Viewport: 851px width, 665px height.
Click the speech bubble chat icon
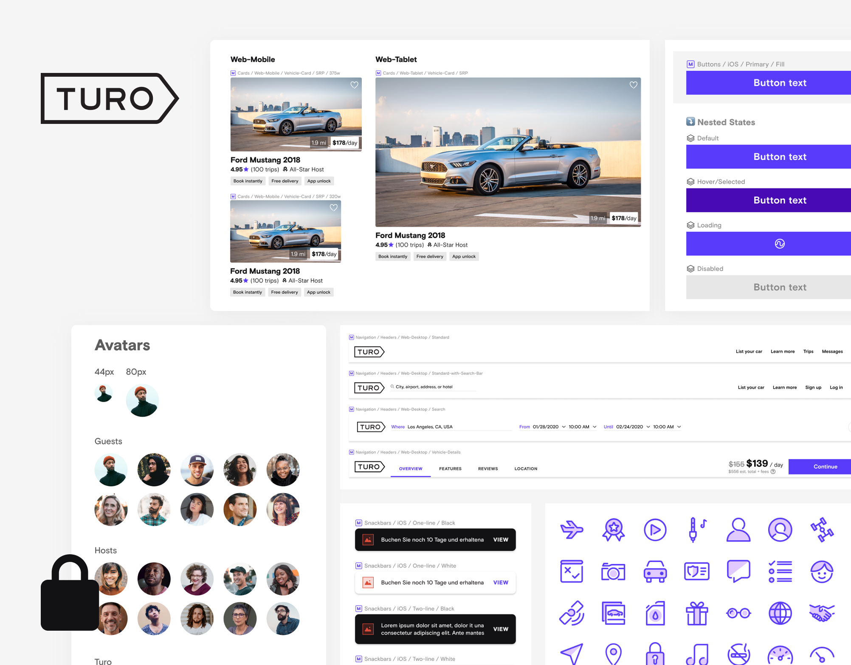pos(738,571)
